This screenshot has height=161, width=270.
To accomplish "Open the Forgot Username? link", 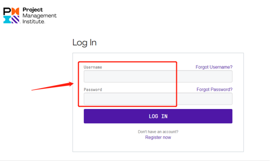I will 214,67.
